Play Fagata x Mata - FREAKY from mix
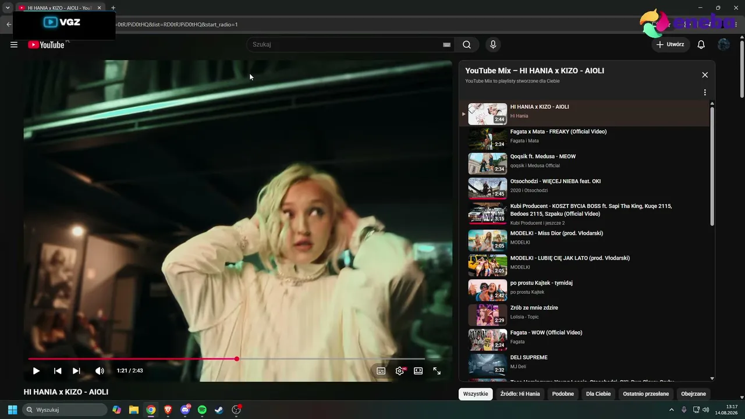Viewport: 745px width, 419px height. [584, 138]
